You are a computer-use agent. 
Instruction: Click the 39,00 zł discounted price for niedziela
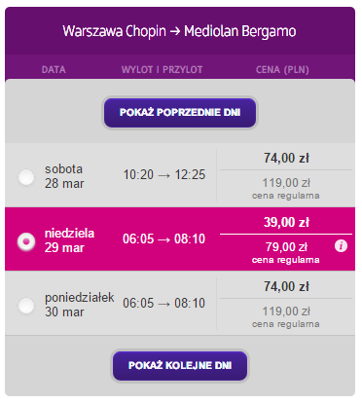click(286, 222)
